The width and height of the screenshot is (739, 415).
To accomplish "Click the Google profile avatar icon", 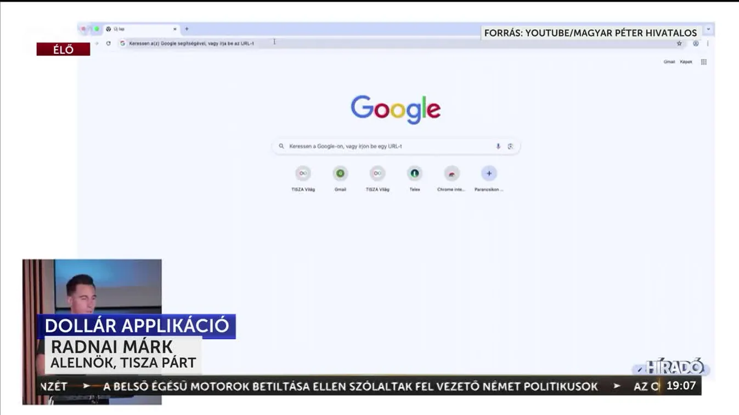I will pos(696,43).
